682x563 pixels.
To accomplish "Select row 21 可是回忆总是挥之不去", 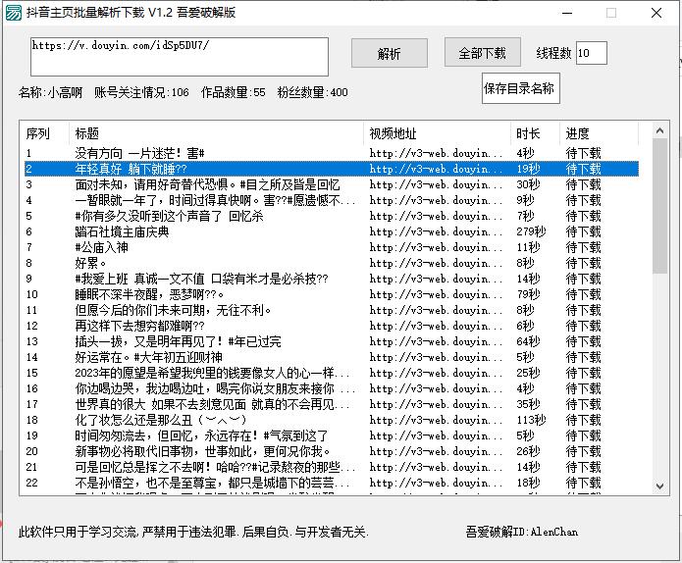I will pyautogui.click(x=332, y=467).
